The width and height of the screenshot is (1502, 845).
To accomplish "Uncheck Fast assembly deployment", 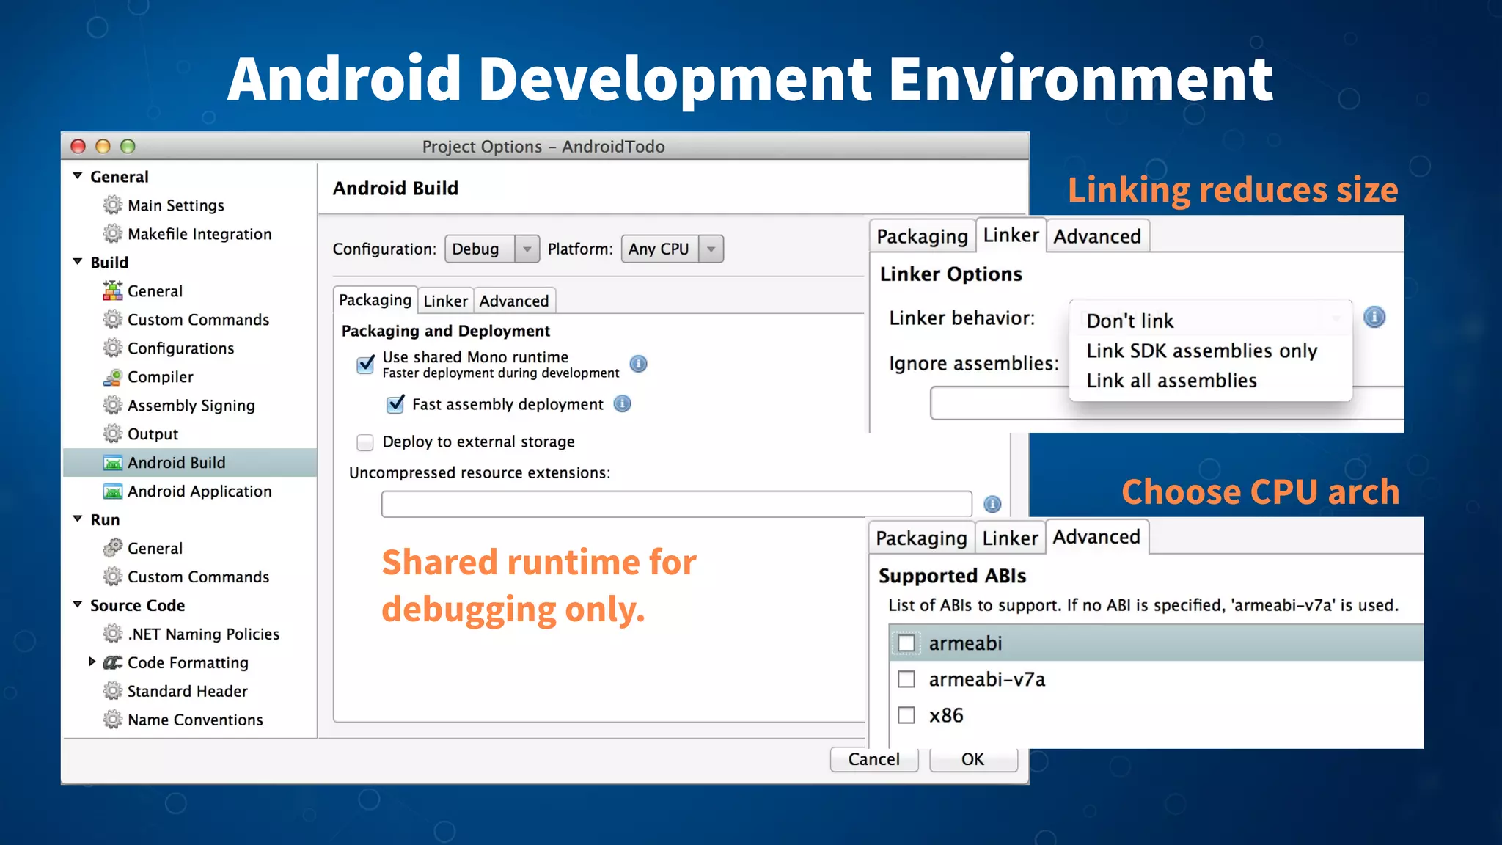I will (395, 404).
